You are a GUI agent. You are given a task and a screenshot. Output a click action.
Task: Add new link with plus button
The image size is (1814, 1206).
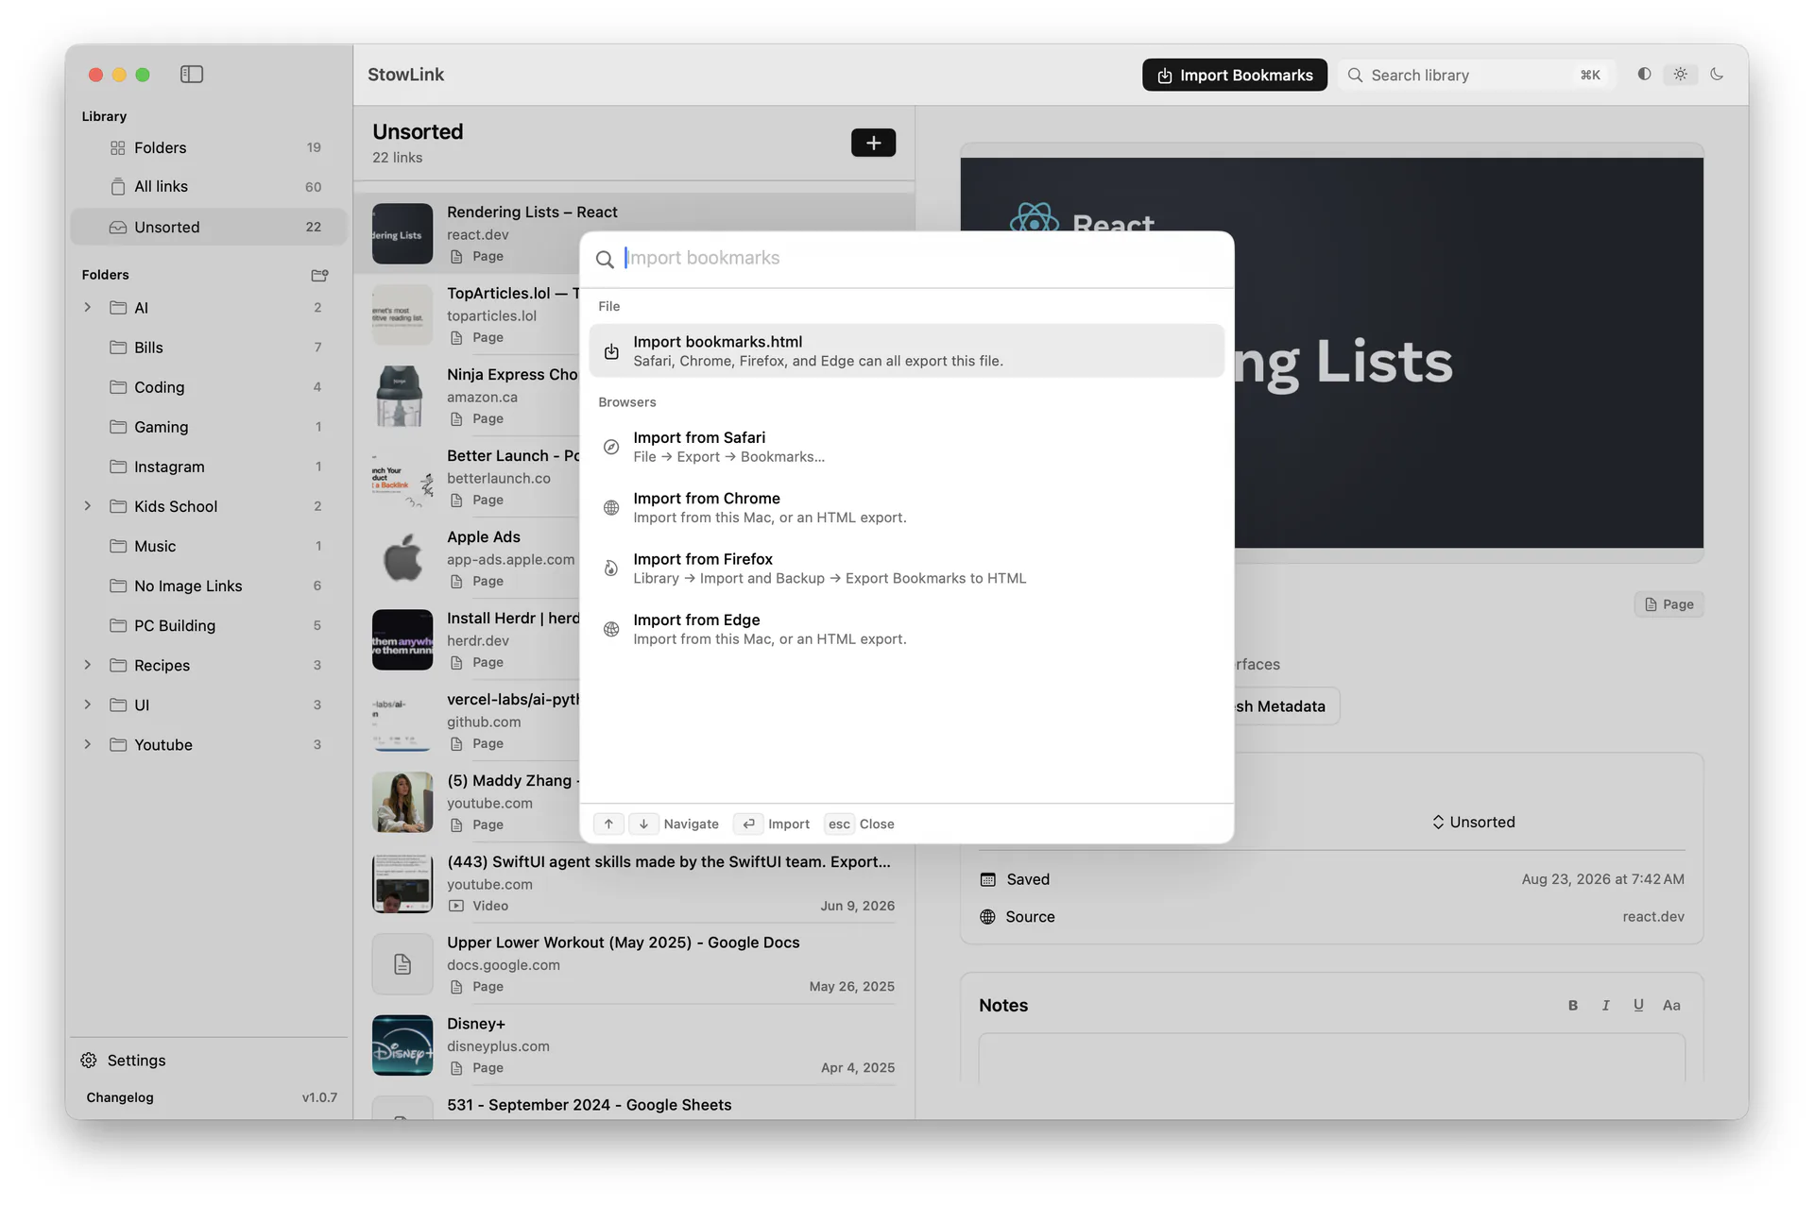(x=873, y=143)
